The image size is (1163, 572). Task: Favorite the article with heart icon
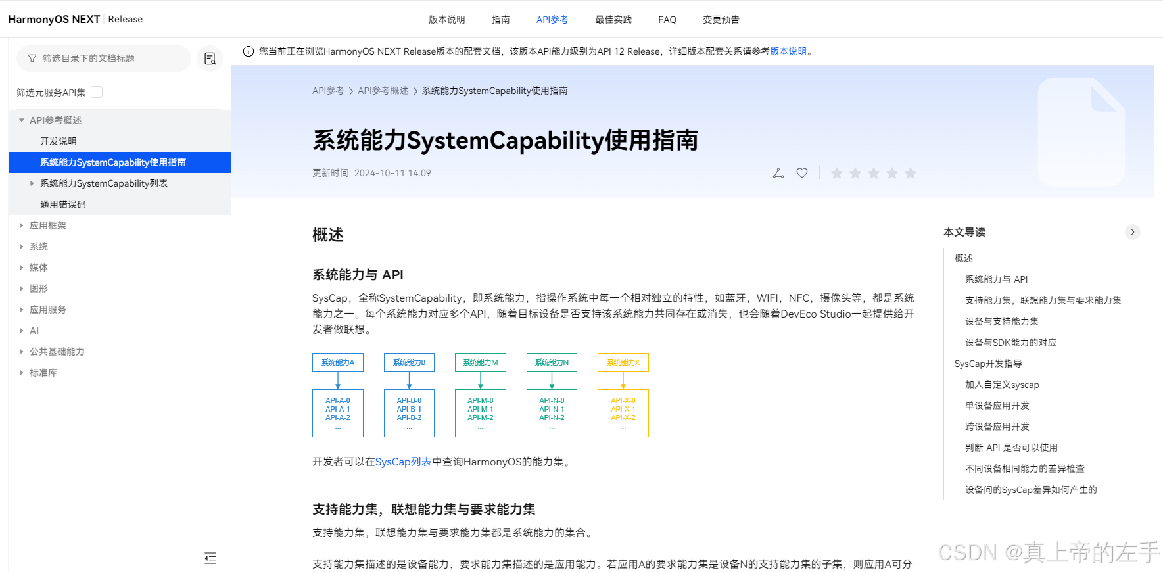tap(802, 173)
